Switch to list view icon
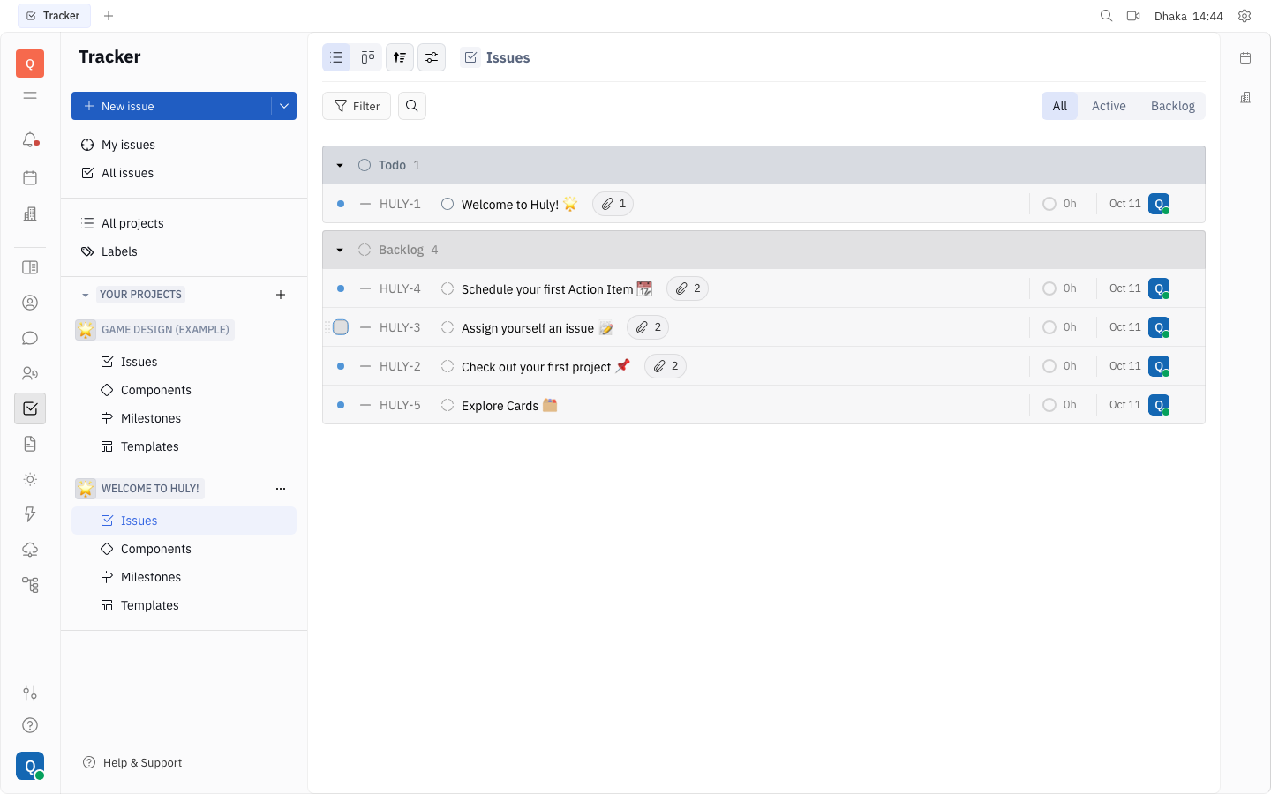Screen dimensions: 1271x794 click(x=336, y=57)
